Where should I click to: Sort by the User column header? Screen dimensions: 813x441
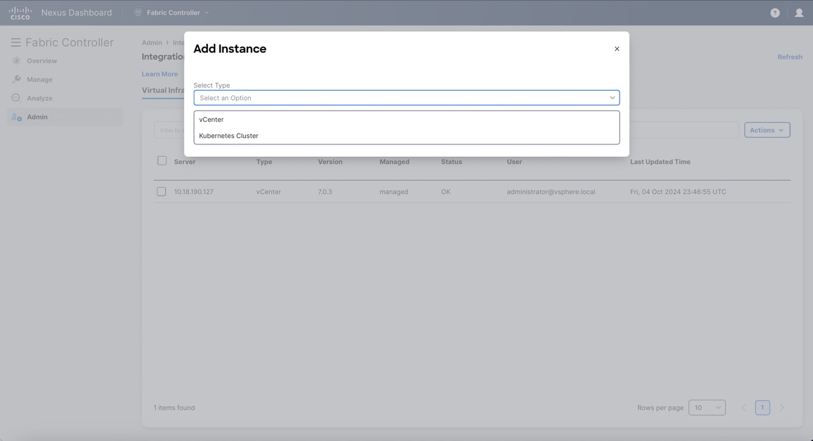(515, 162)
